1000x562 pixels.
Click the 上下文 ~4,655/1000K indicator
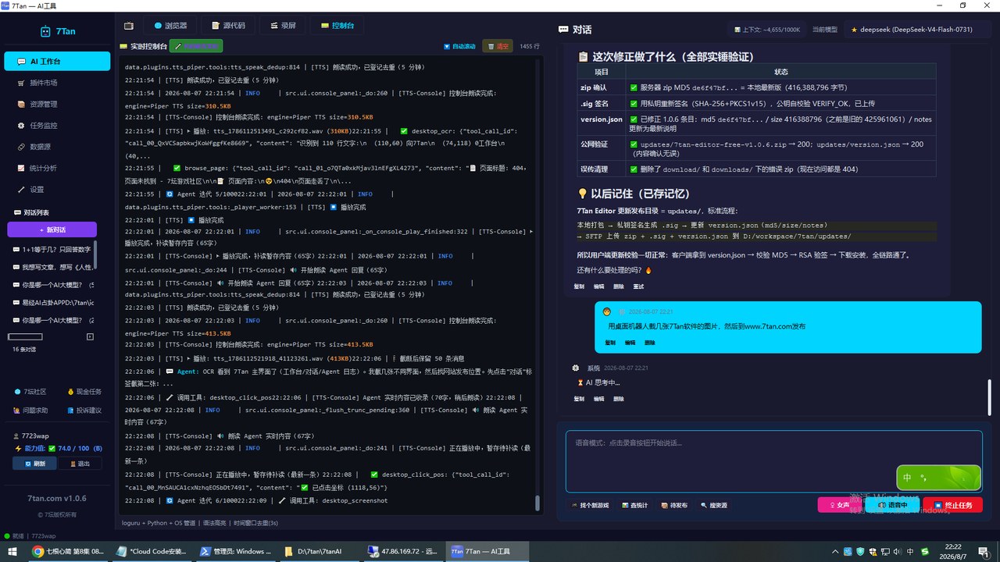click(x=767, y=30)
